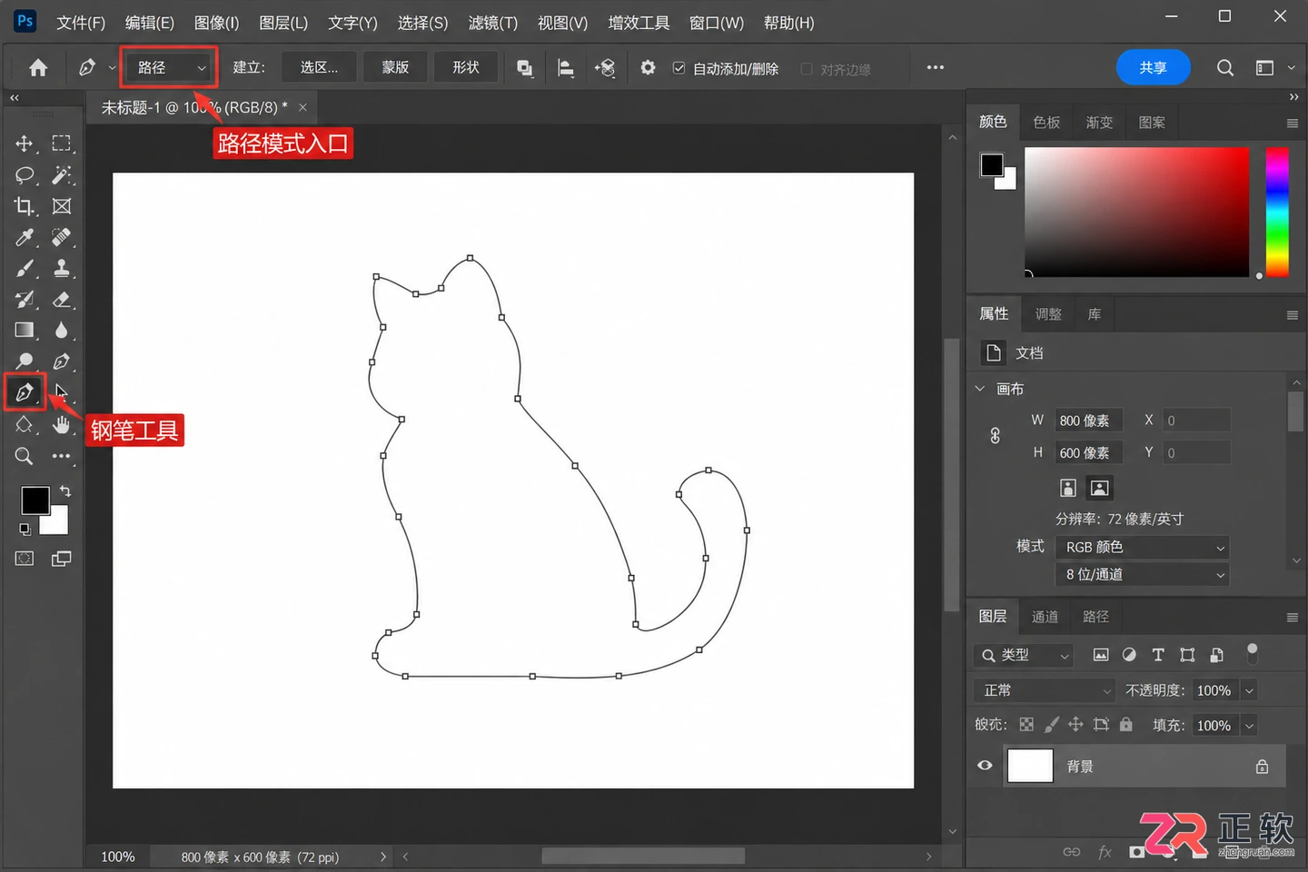Viewport: 1308px width, 872px height.
Task: Pick a color in the color field
Action: click(1136, 212)
